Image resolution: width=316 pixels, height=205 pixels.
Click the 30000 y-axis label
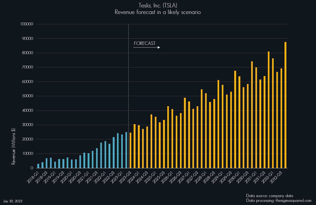click(28, 125)
